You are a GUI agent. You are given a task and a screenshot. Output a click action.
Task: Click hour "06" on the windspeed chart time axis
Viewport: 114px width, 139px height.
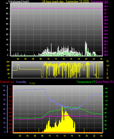point(33,59)
